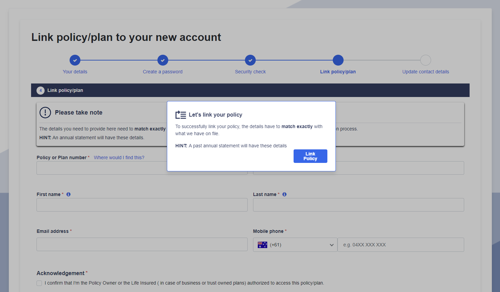Click the number 4 badge in the header
Viewport: 500px width, 292px height.
coord(41,90)
